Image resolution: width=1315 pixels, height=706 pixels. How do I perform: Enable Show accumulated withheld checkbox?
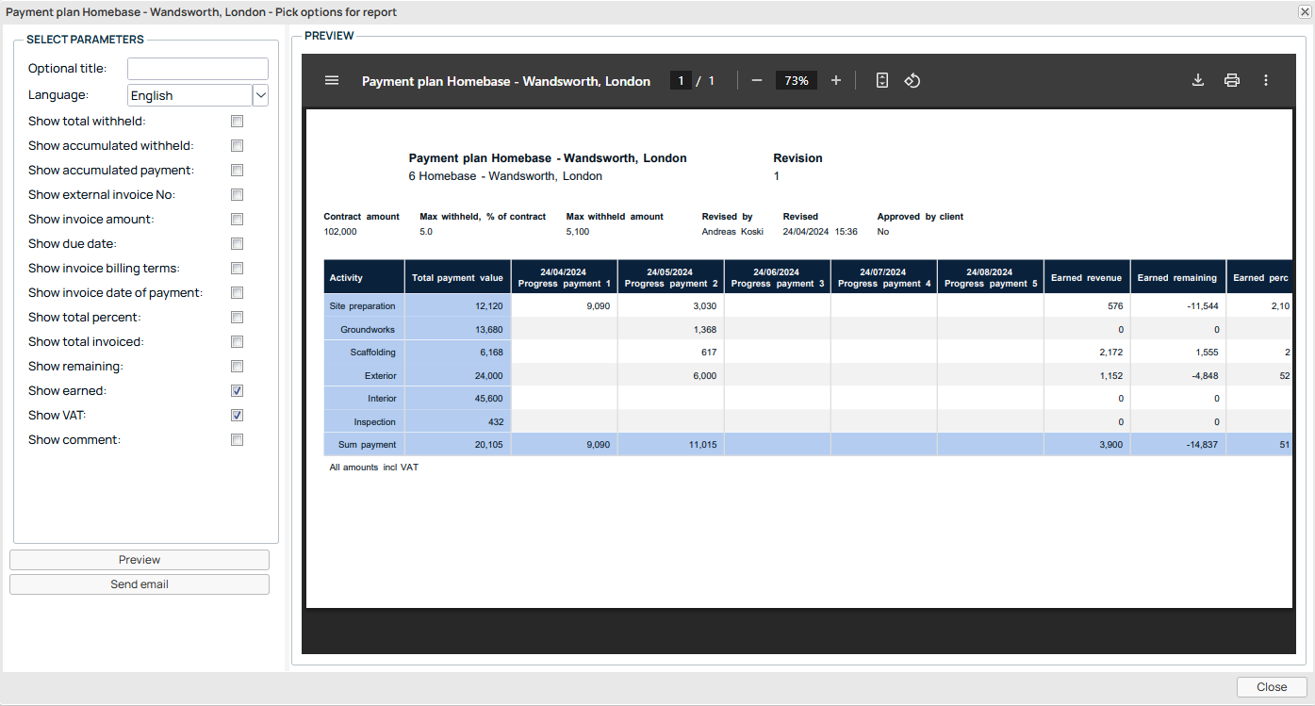pos(238,146)
